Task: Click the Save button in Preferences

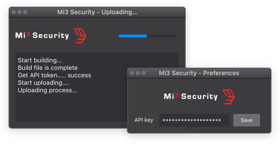Action: tap(247, 120)
